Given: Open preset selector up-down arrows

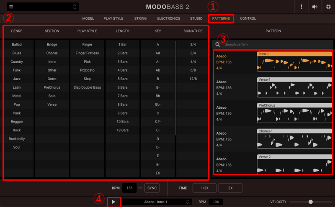Looking at the screenshot, I should tap(75, 7).
